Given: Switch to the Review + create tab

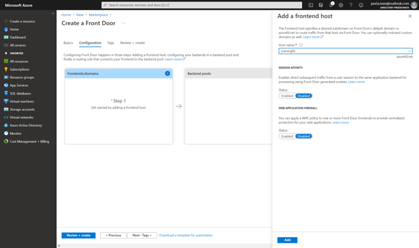Looking at the screenshot, I should 133,43.
